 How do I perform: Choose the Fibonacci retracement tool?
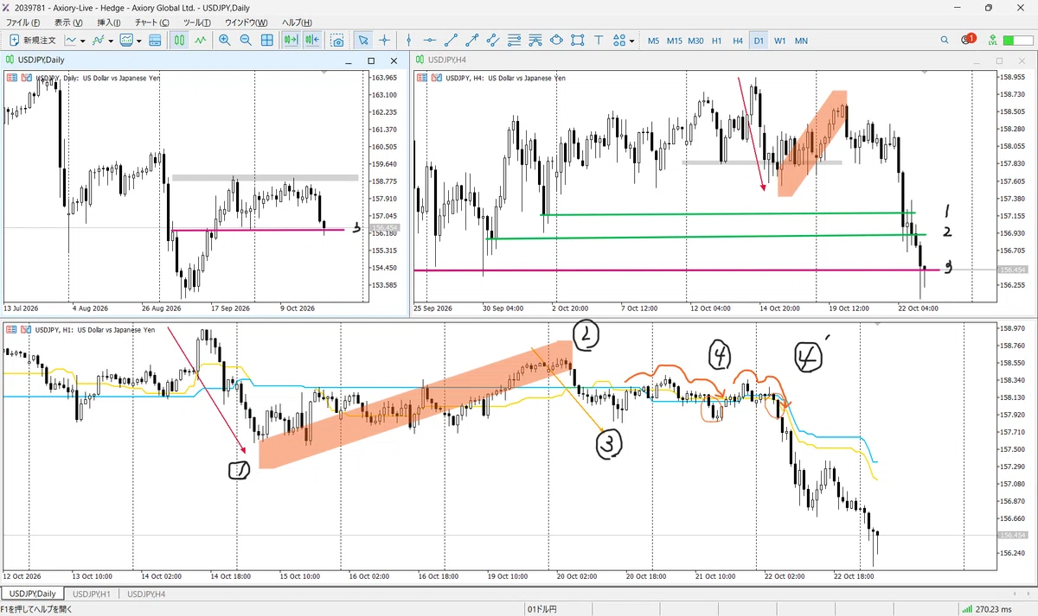[514, 41]
